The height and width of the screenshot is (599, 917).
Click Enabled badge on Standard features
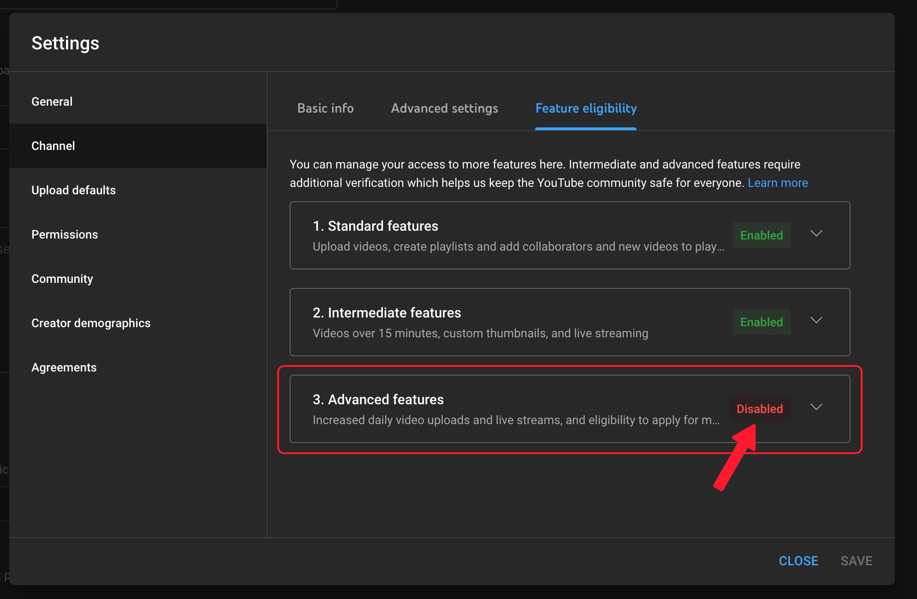pos(762,235)
